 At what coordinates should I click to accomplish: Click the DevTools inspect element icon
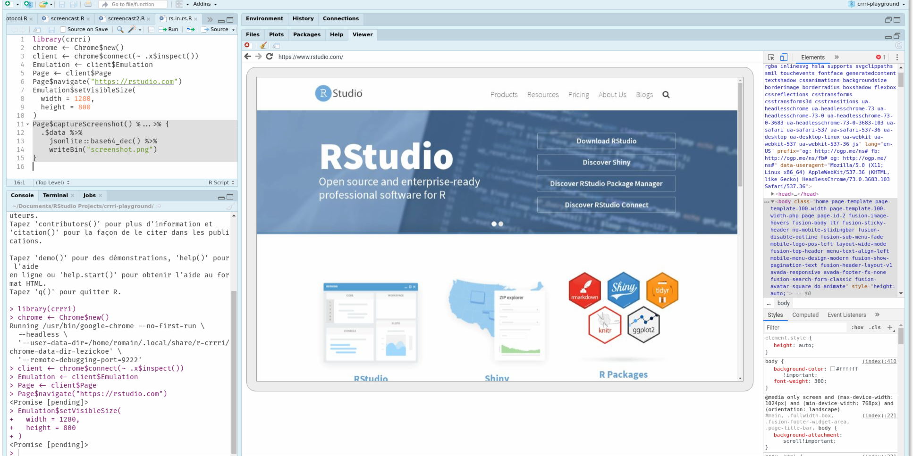tap(771, 57)
